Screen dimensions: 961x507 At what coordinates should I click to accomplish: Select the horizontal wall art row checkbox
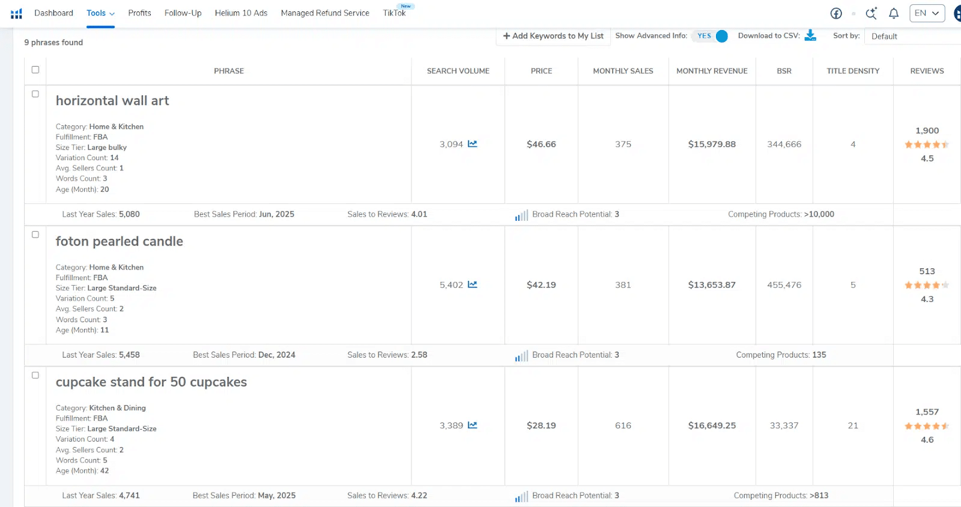point(35,94)
